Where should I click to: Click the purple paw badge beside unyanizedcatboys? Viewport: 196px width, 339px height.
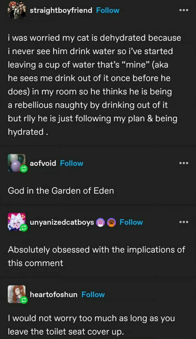tap(100, 222)
